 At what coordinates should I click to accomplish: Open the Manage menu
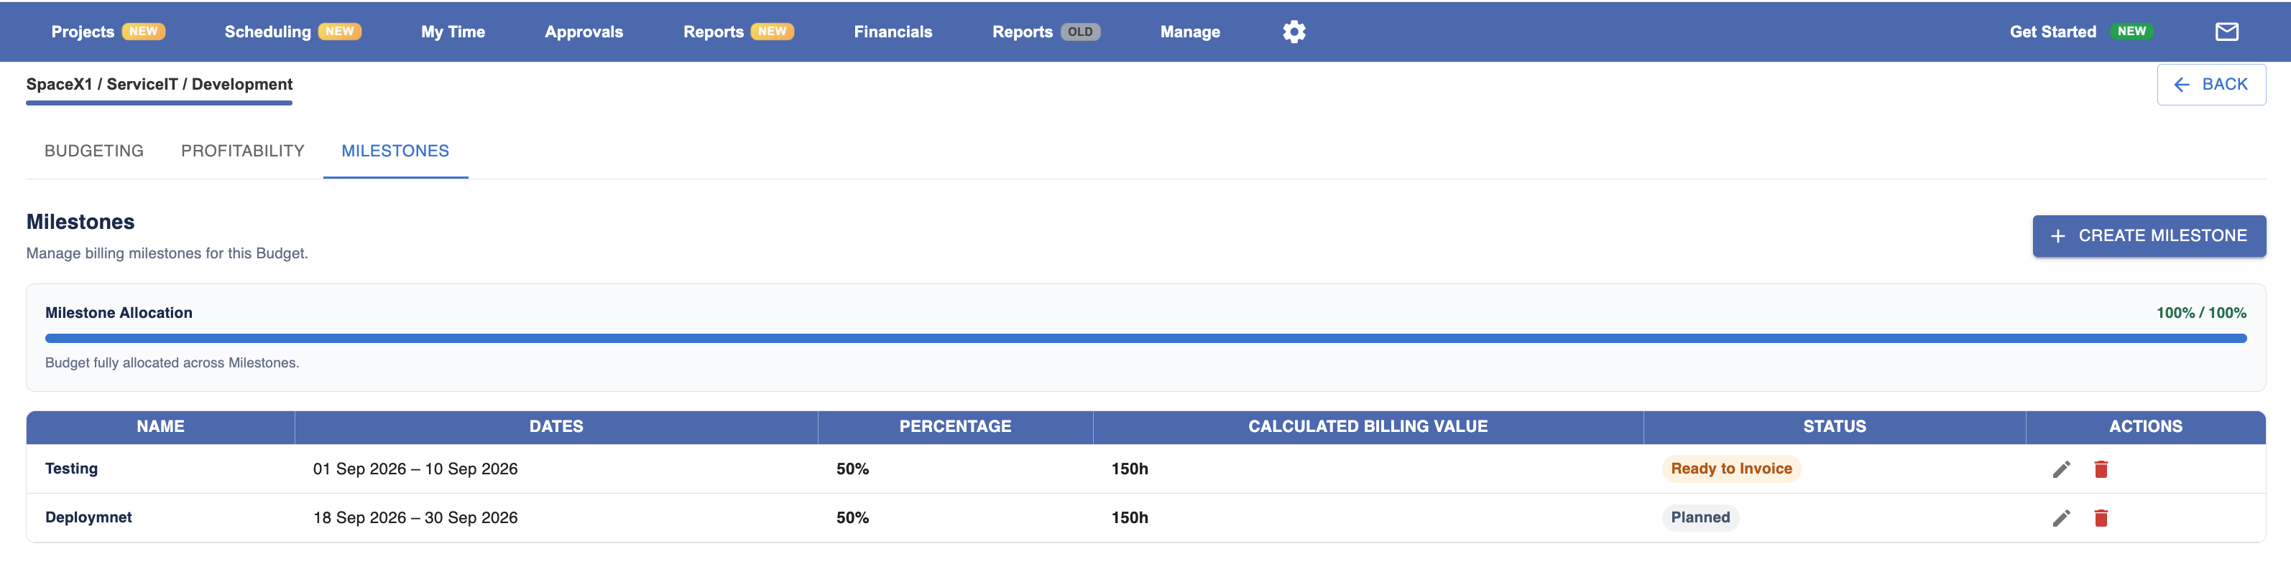(x=1190, y=32)
